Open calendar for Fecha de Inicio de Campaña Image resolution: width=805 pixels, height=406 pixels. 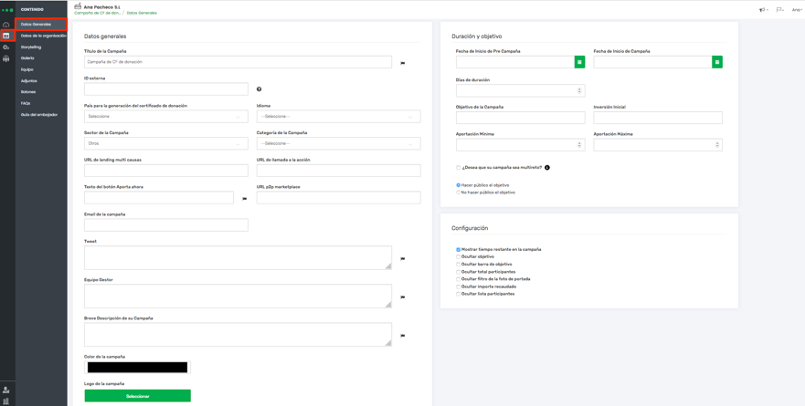[717, 62]
